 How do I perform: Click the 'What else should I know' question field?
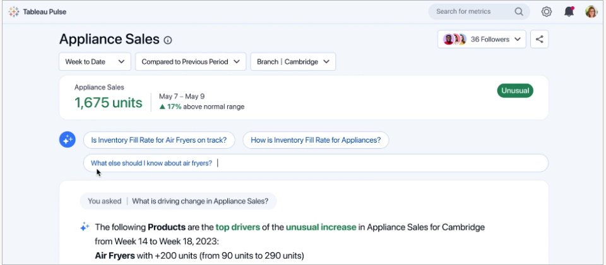click(316, 163)
